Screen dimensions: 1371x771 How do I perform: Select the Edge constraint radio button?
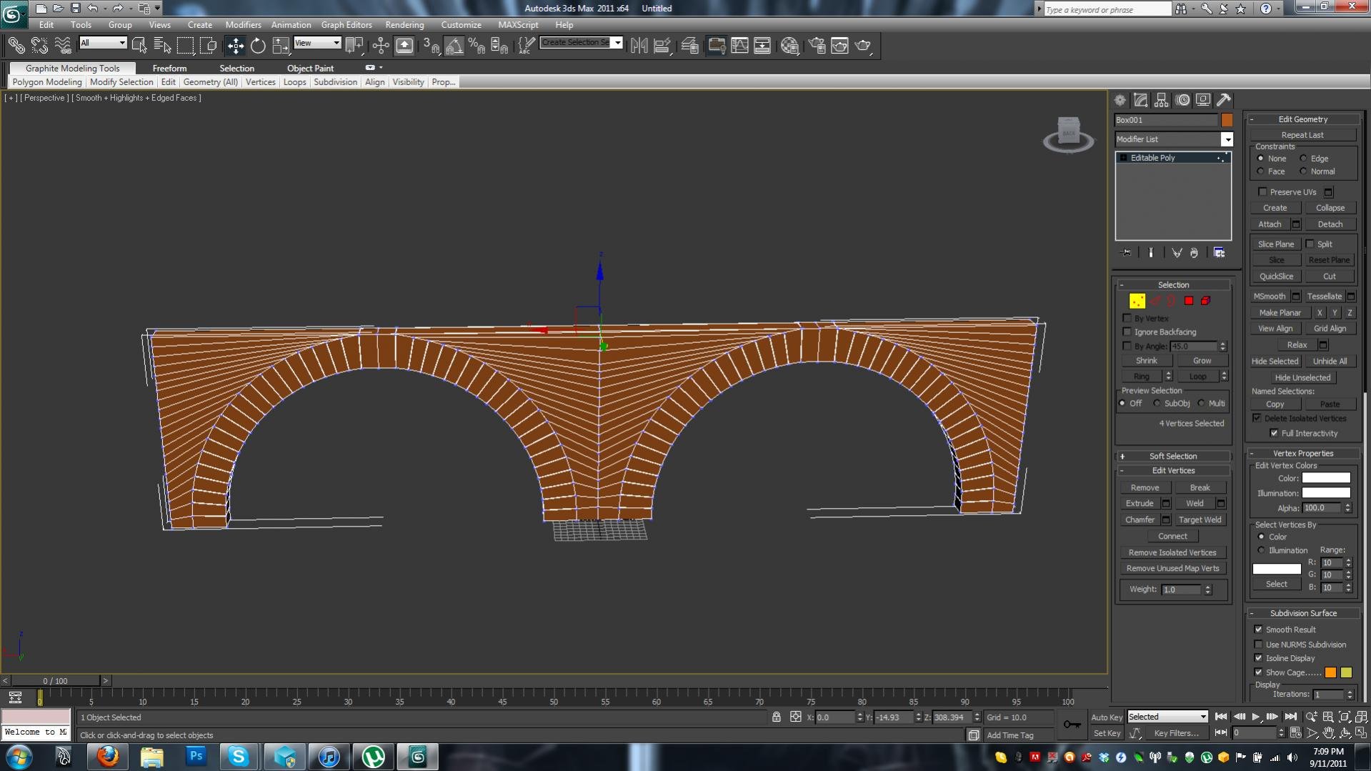click(1303, 158)
